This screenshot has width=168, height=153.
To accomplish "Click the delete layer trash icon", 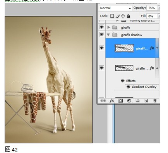I will 155,100.
